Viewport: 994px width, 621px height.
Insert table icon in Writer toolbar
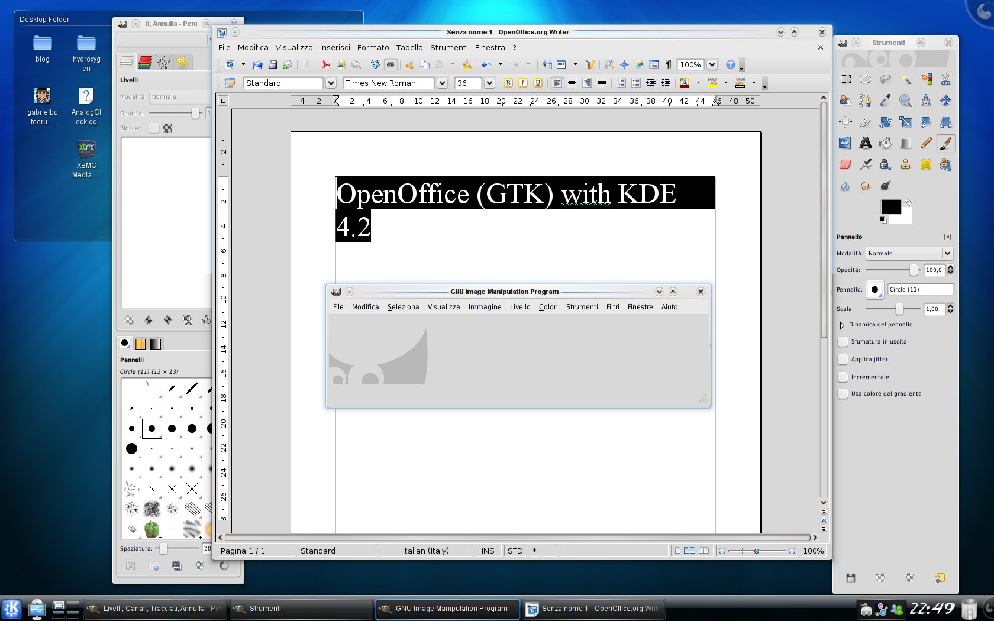[x=561, y=64]
